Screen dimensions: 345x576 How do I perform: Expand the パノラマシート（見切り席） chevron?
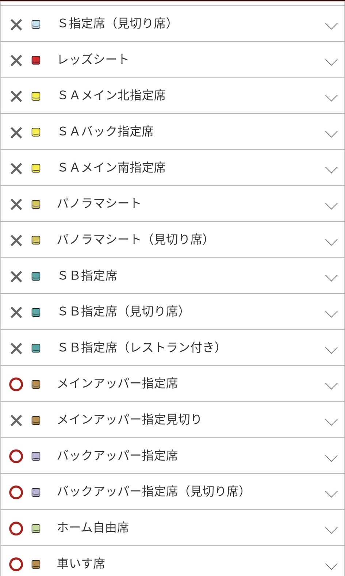(x=331, y=242)
